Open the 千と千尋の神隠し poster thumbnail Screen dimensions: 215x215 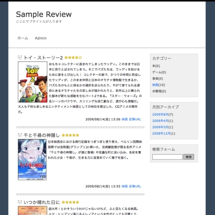(x=32, y=160)
